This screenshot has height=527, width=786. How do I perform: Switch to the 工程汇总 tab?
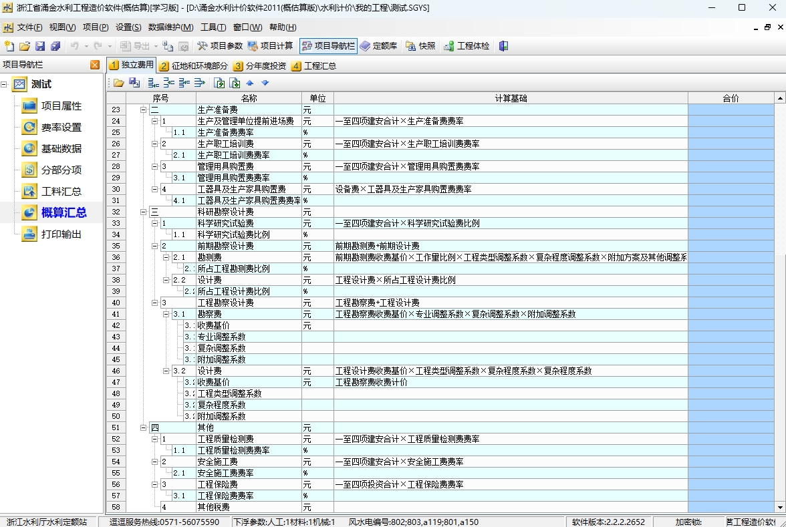[314, 65]
